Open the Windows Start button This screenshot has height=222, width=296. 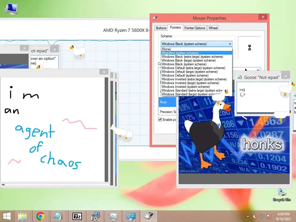click(x=7, y=216)
